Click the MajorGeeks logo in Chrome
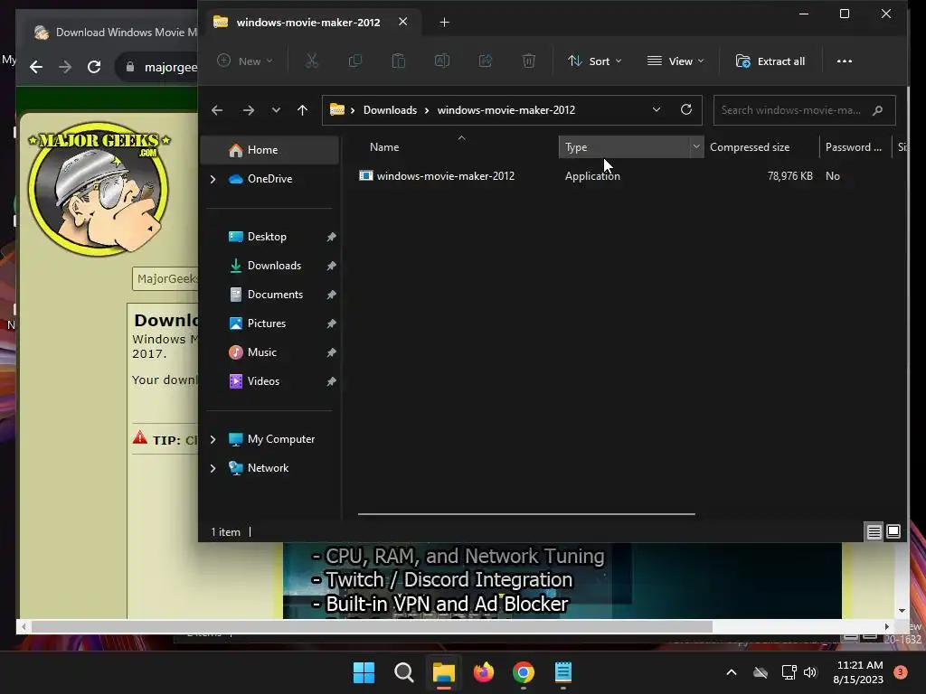This screenshot has height=694, width=926. (99, 188)
